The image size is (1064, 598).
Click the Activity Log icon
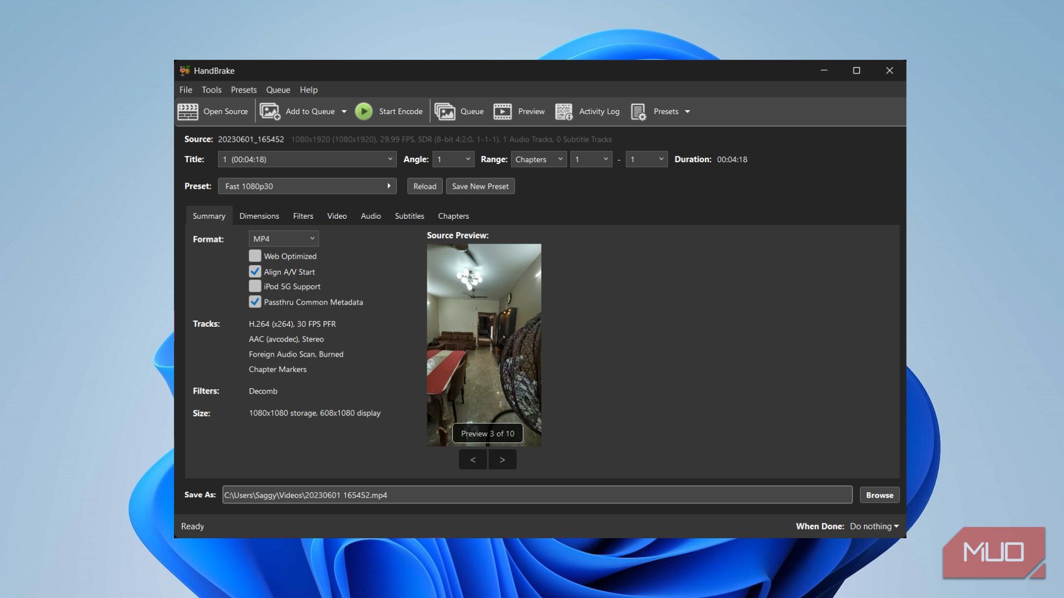tap(564, 111)
